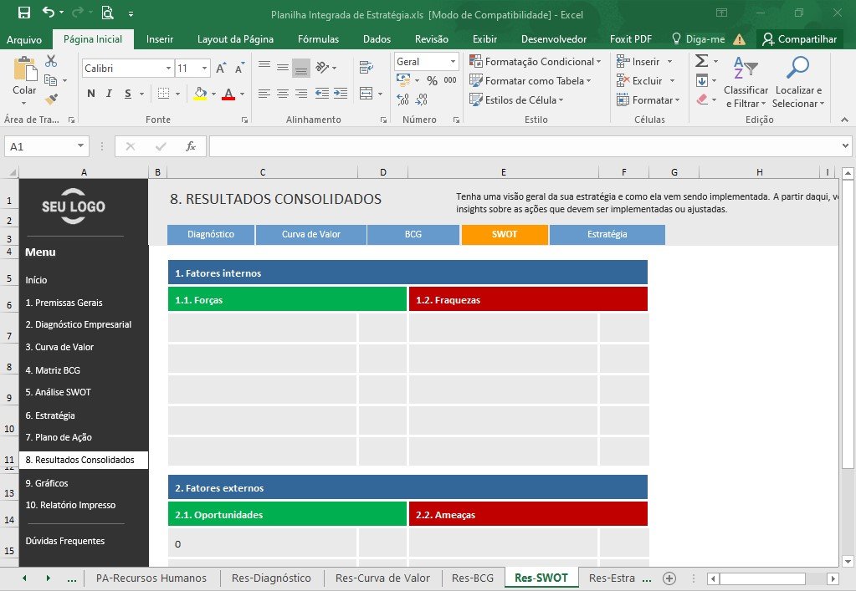Image resolution: width=856 pixels, height=591 pixels.
Task: Click the Cut scissors icon
Action: tap(51, 60)
